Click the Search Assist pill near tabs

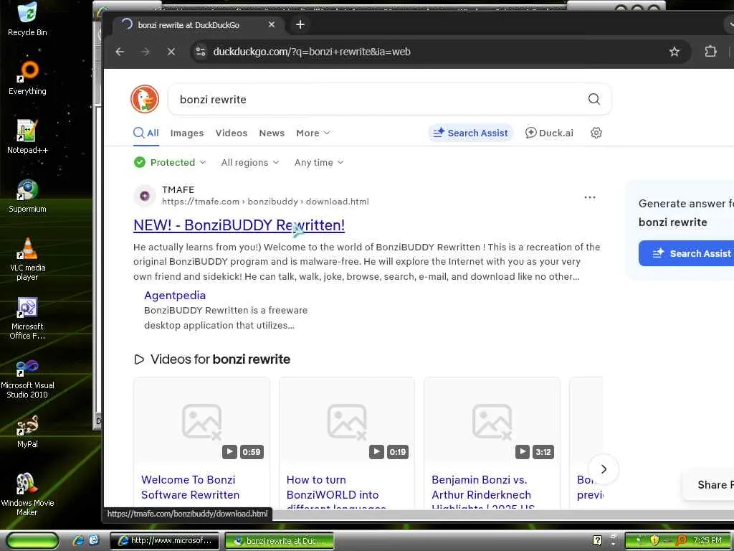[x=470, y=133]
